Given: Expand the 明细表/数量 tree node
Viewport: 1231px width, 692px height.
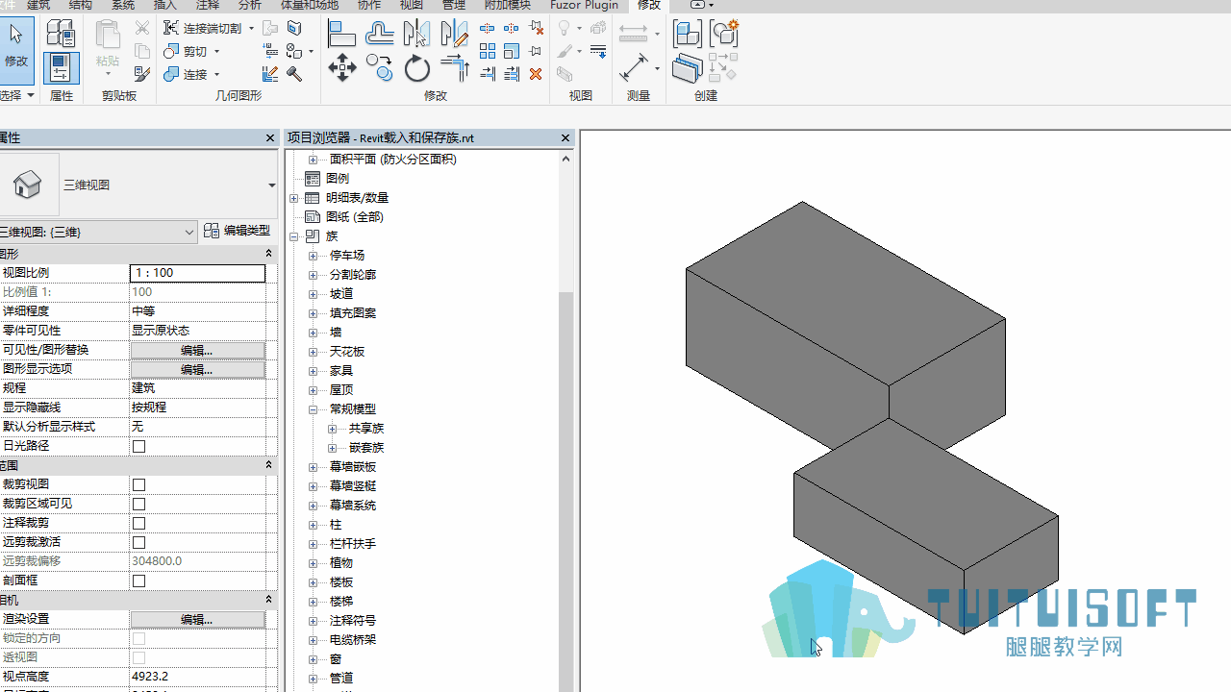Looking at the screenshot, I should tap(294, 198).
